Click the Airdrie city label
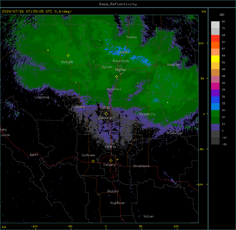 (111, 147)
